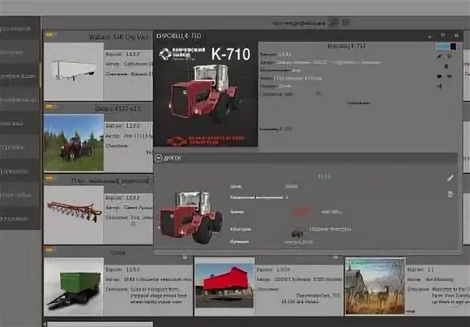Click the yellow flag on the field tractor card
This screenshot has width=470, height=327.
click(50, 107)
